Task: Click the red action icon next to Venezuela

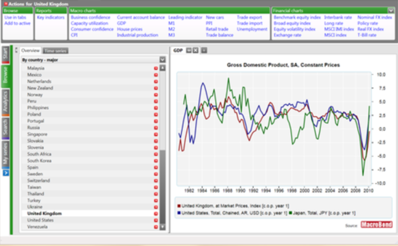Action: (155, 227)
